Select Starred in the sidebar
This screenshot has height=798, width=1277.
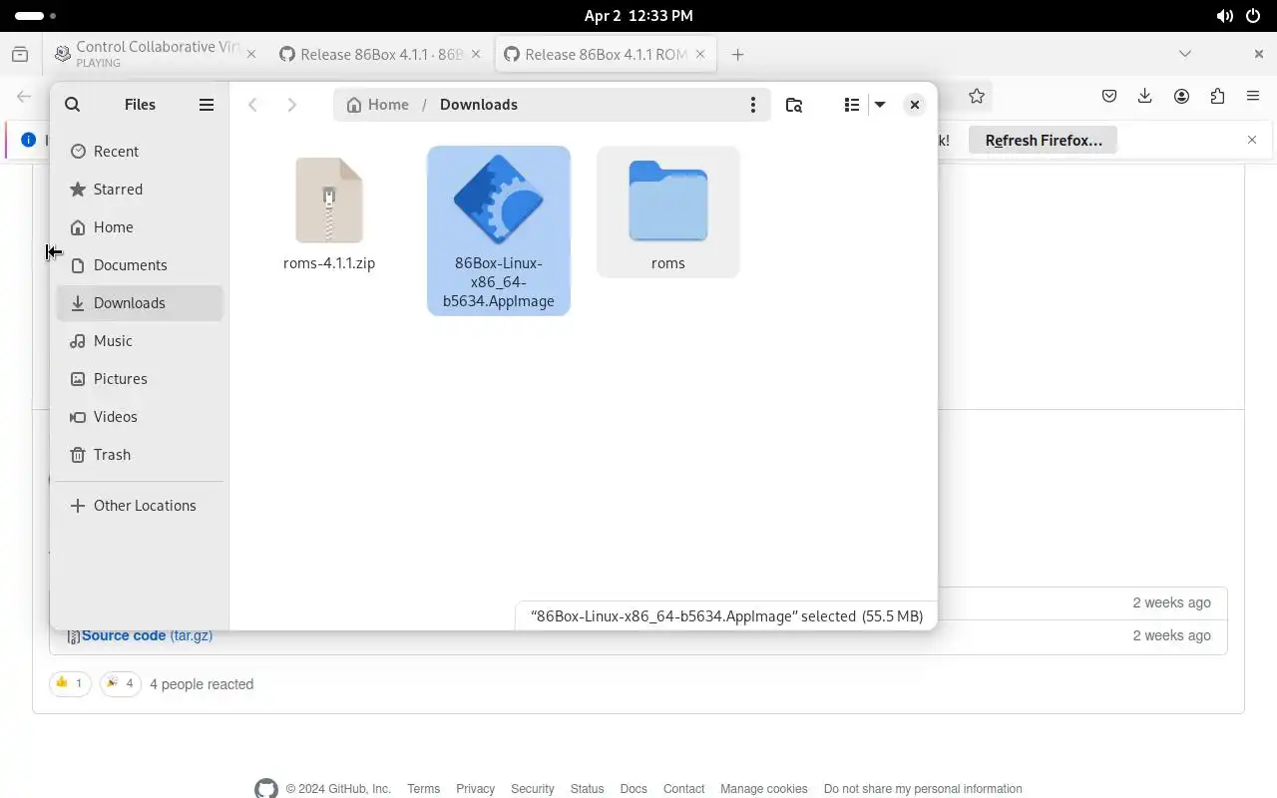[140, 190]
